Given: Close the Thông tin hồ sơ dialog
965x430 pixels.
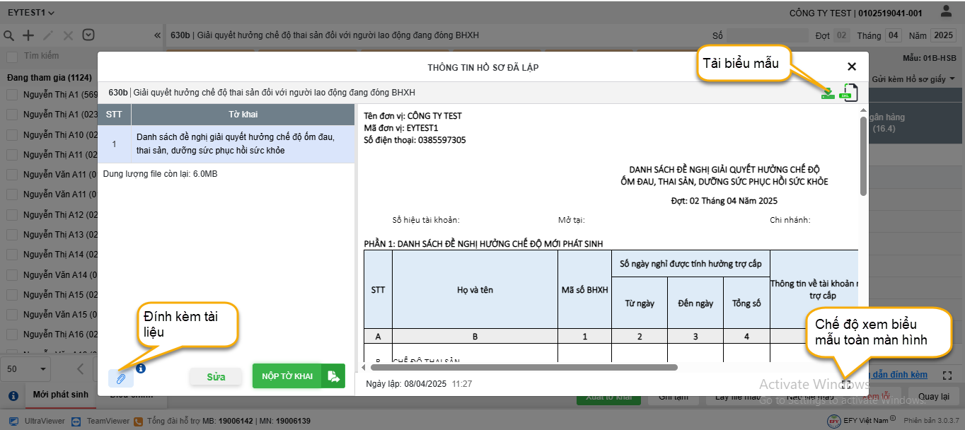Looking at the screenshot, I should pyautogui.click(x=852, y=66).
